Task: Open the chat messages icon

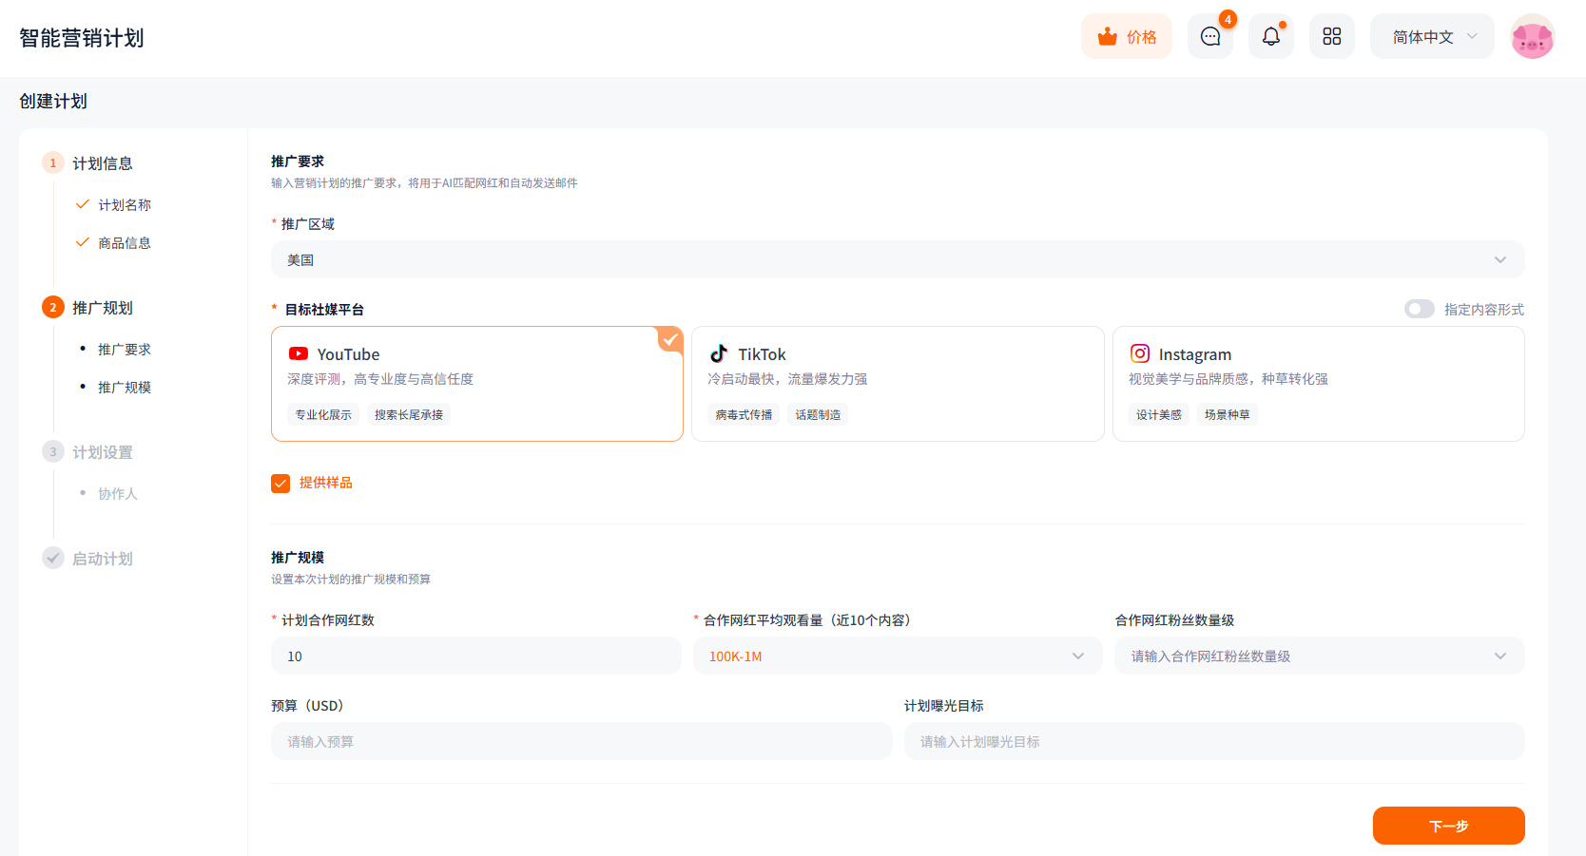Action: point(1209,37)
